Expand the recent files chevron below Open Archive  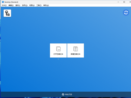58,59
